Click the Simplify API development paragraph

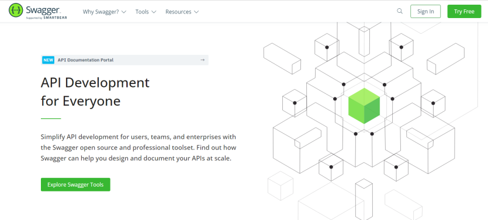(139, 148)
